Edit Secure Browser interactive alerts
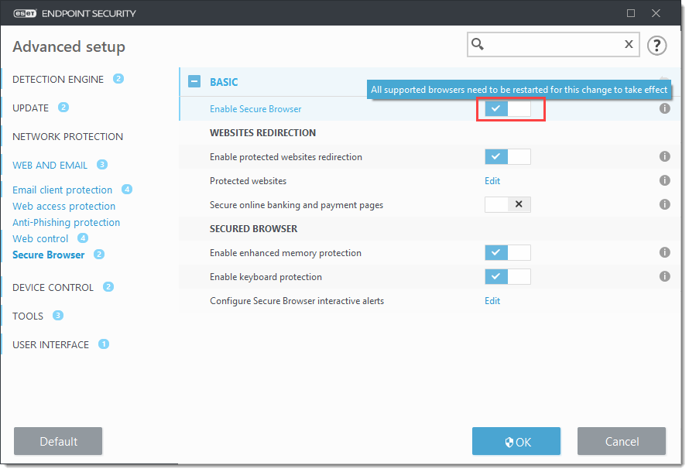This screenshot has width=689, height=472. click(492, 301)
